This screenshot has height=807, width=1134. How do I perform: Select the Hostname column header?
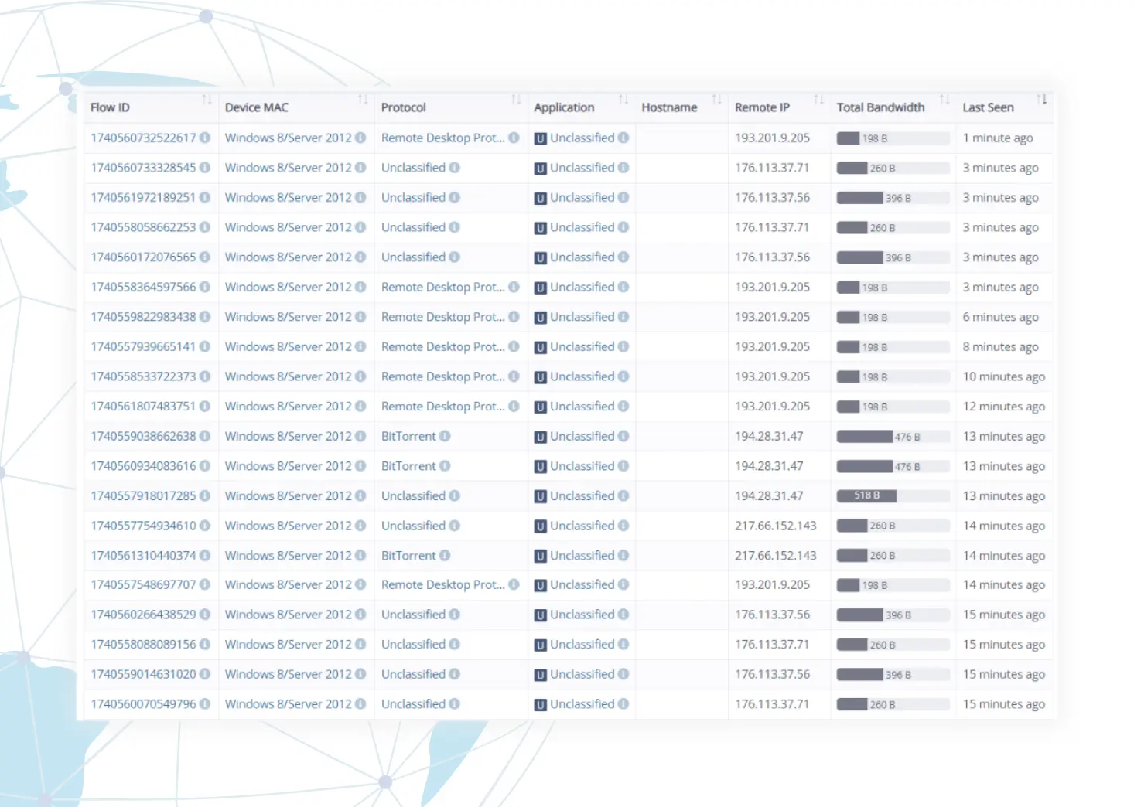click(669, 107)
